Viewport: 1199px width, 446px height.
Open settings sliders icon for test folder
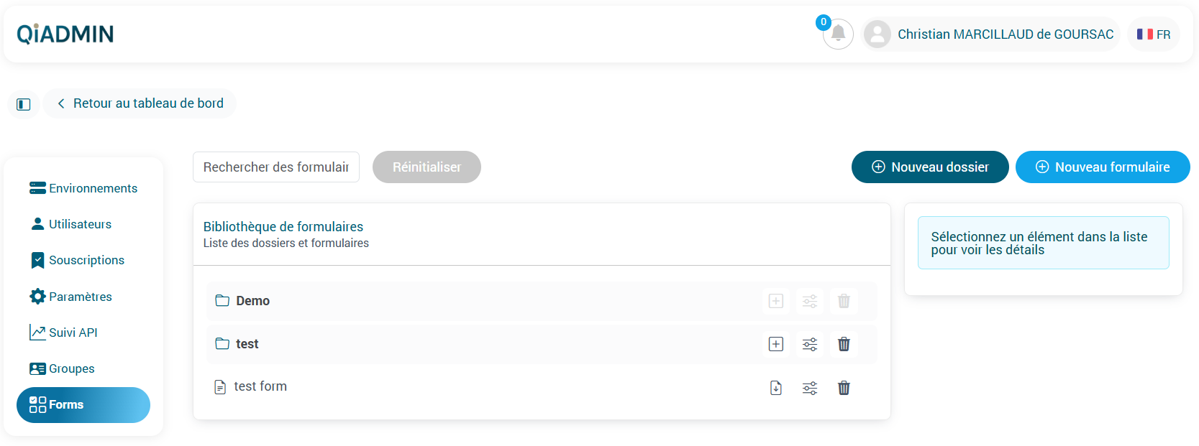(809, 344)
